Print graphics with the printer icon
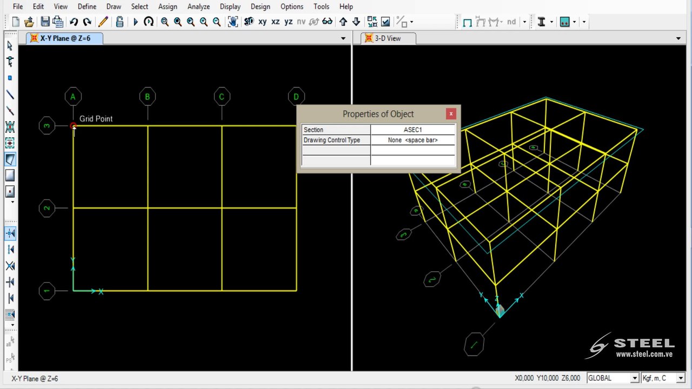This screenshot has width=692, height=389. [58, 22]
